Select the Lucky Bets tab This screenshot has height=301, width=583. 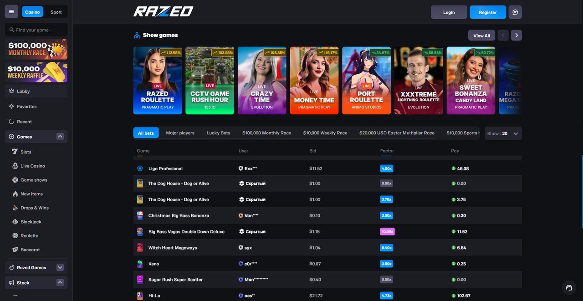coord(218,133)
